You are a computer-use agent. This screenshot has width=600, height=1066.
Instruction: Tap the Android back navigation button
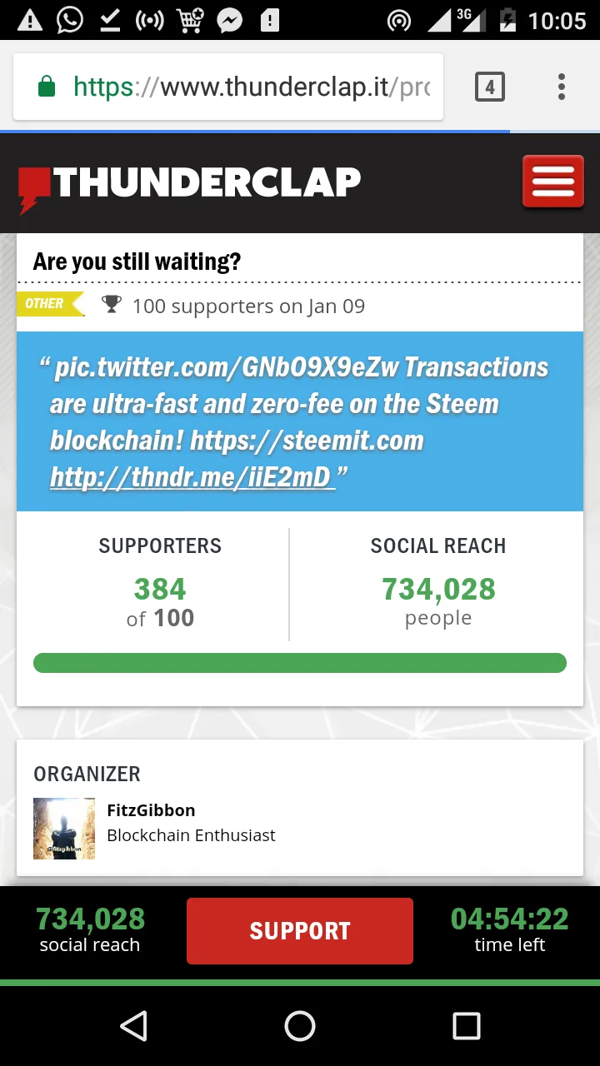tap(133, 1026)
